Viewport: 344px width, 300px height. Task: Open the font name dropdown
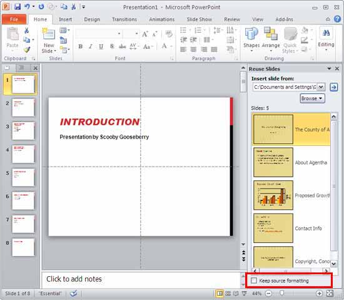(119, 34)
